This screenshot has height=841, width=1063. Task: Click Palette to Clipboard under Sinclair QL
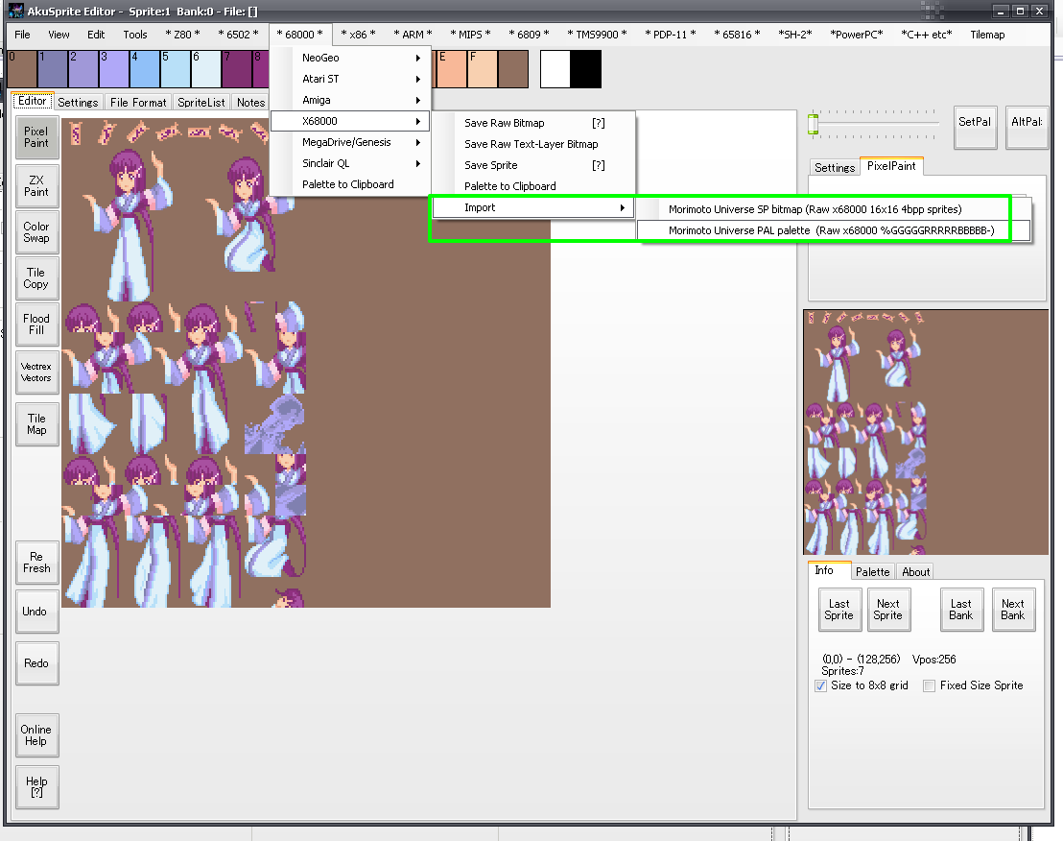[x=350, y=184]
